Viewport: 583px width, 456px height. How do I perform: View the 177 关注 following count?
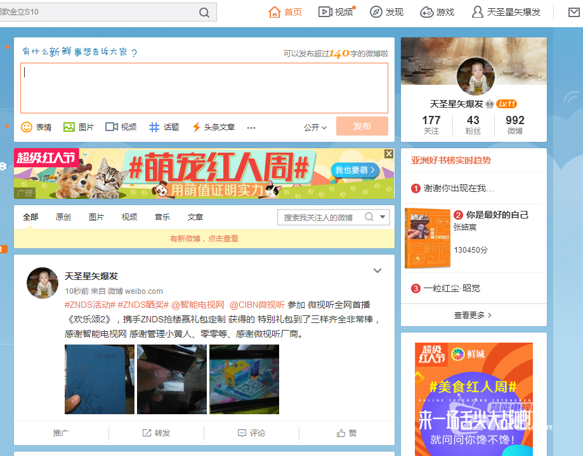[431, 125]
